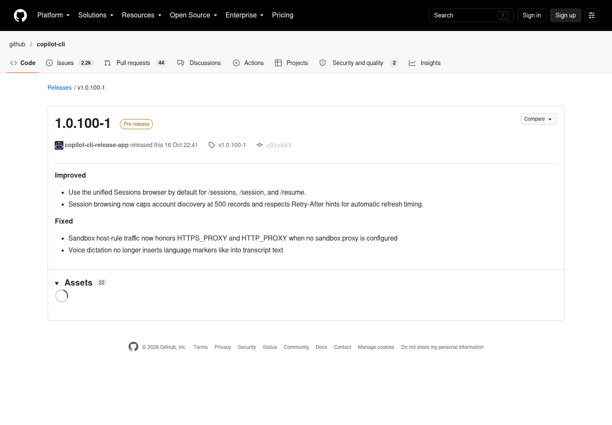Open the Projects tab
This screenshot has height=425, width=612.
click(x=292, y=63)
